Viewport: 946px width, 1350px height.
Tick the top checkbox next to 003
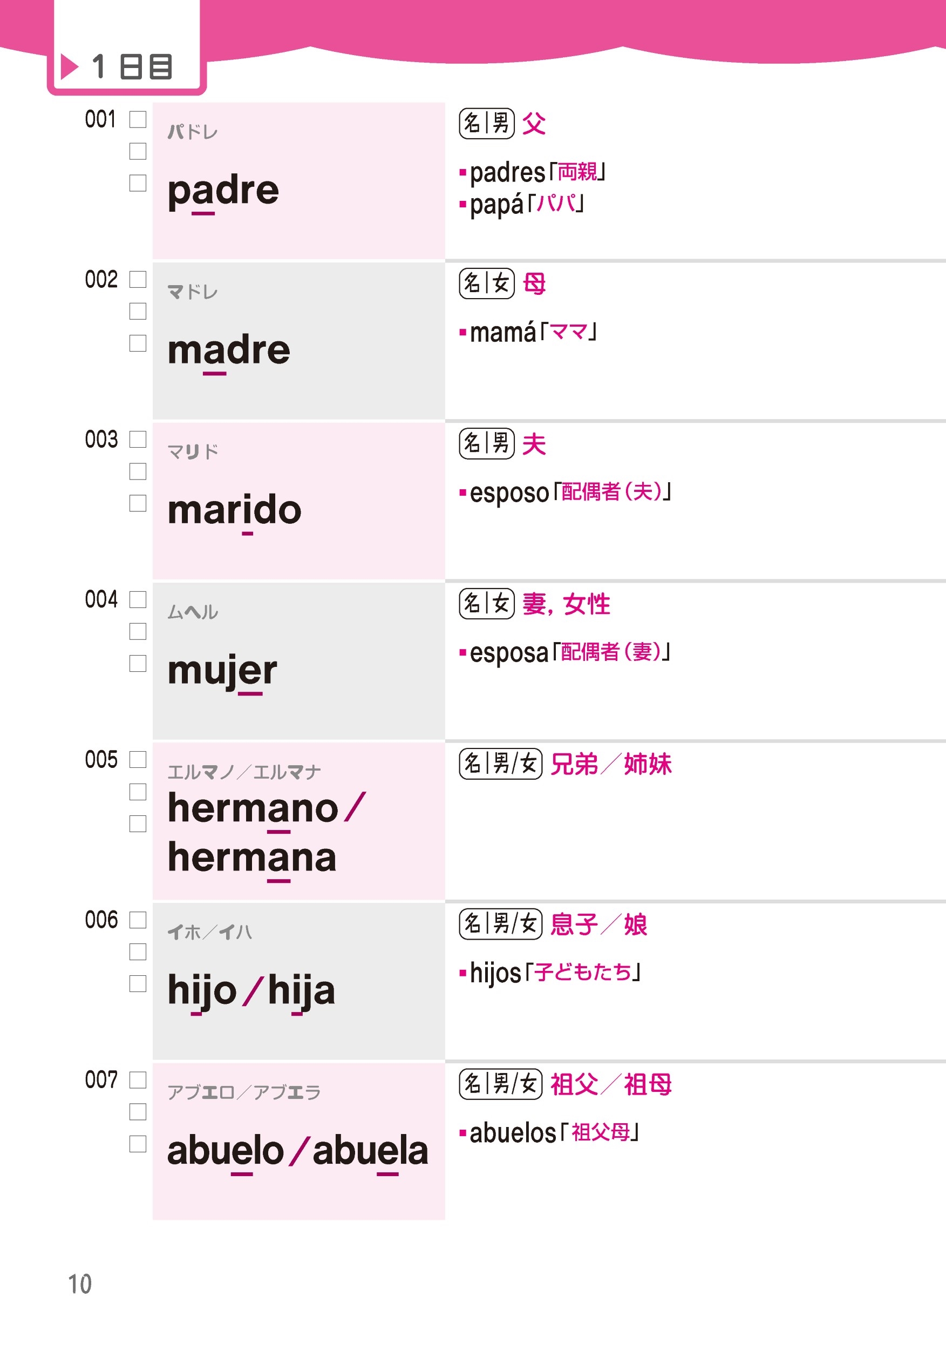(138, 439)
